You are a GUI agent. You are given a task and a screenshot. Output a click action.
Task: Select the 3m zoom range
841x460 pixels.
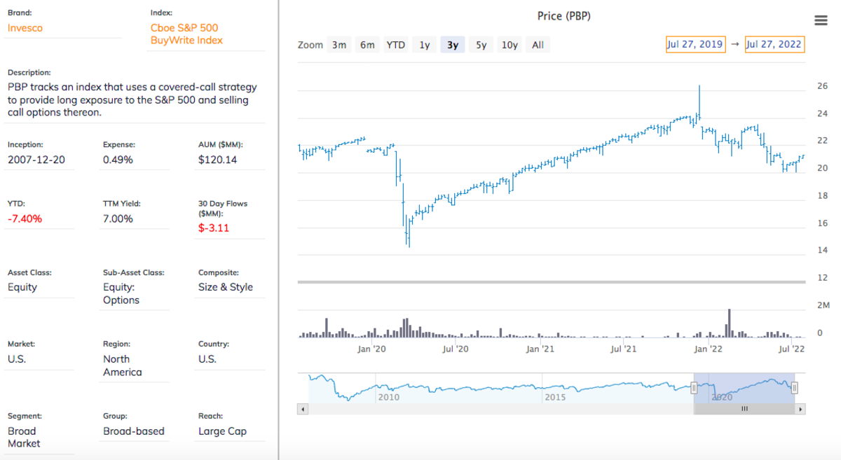pyautogui.click(x=339, y=45)
